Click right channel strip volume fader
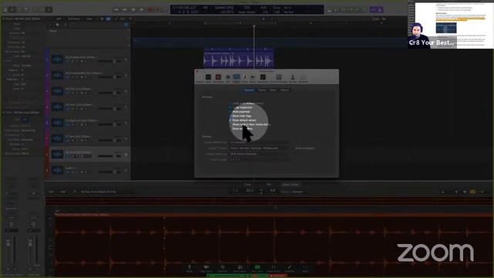494x278 pixels. (30, 244)
